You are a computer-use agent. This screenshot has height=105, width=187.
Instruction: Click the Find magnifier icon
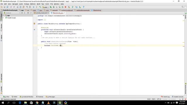click(x=27, y=7)
